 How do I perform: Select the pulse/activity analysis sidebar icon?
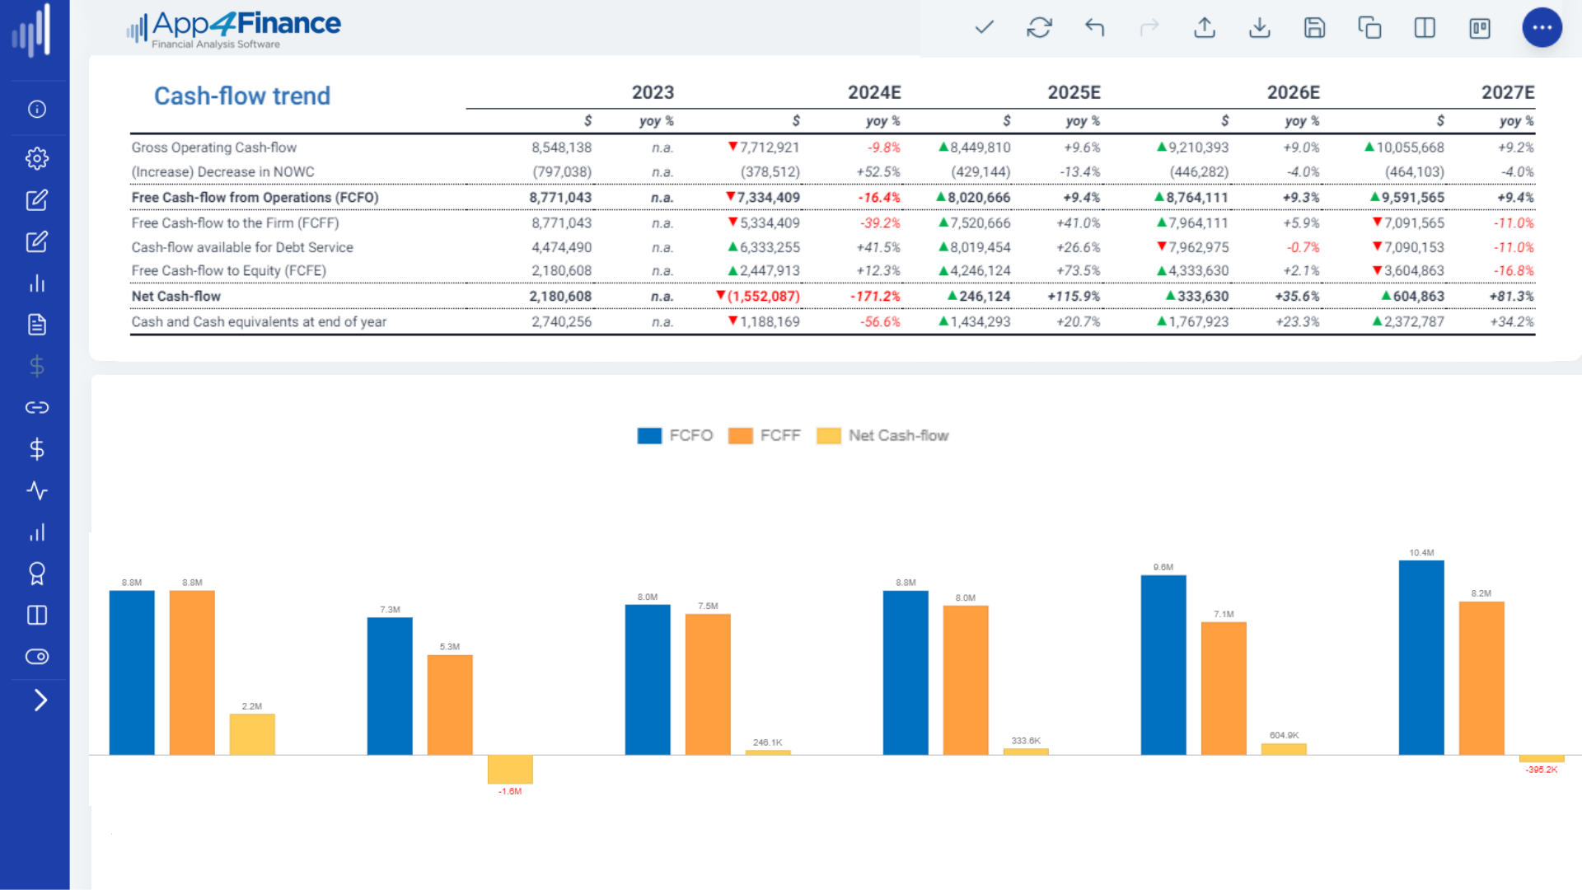coord(37,490)
